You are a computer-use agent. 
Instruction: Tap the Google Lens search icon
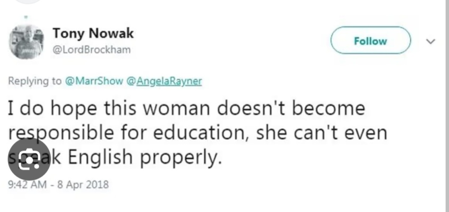(x=29, y=159)
